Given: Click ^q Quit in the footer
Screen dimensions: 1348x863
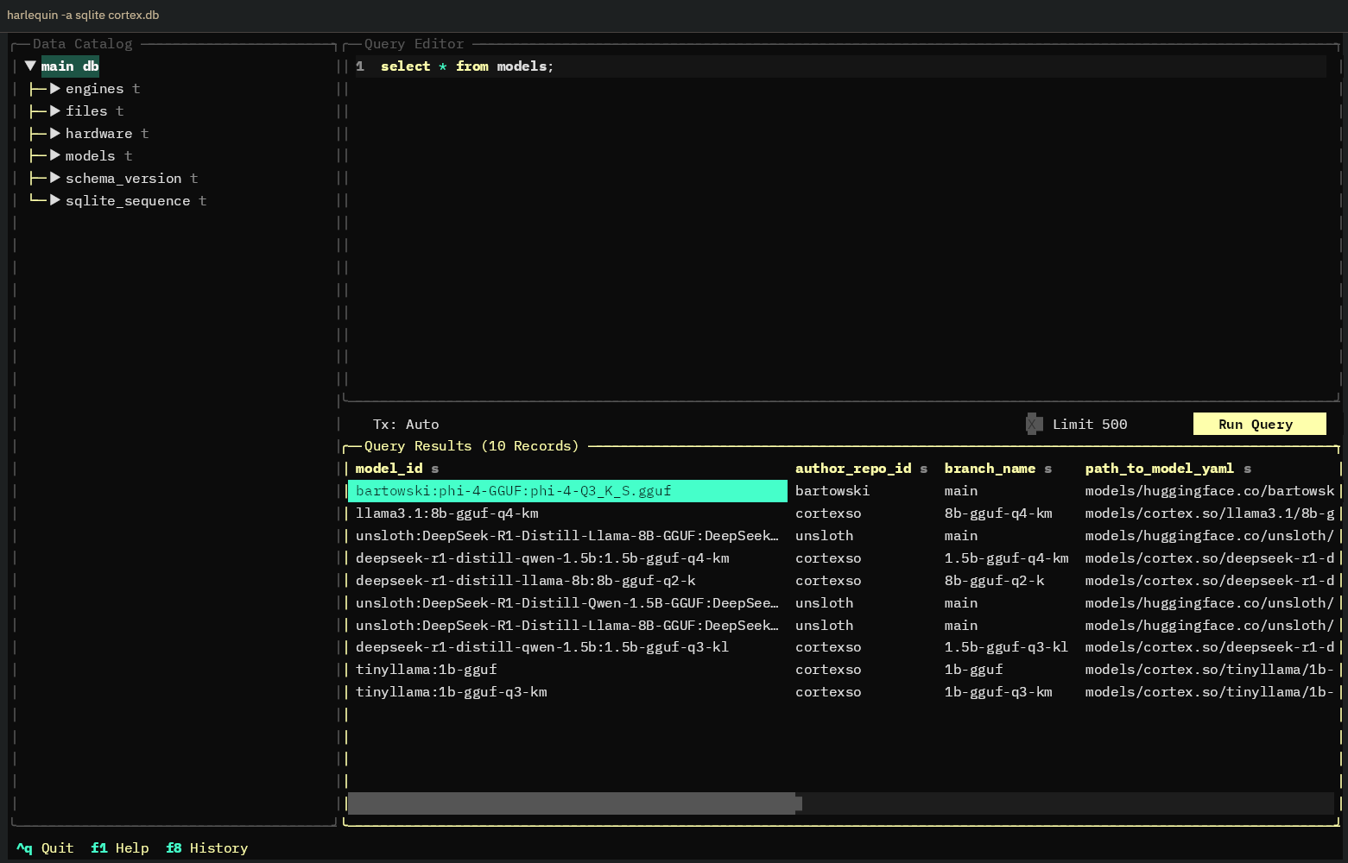Looking at the screenshot, I should pyautogui.click(x=45, y=848).
